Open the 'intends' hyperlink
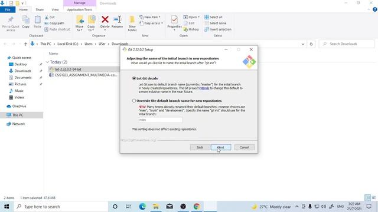This screenshot has height=212, width=378. click(204, 88)
